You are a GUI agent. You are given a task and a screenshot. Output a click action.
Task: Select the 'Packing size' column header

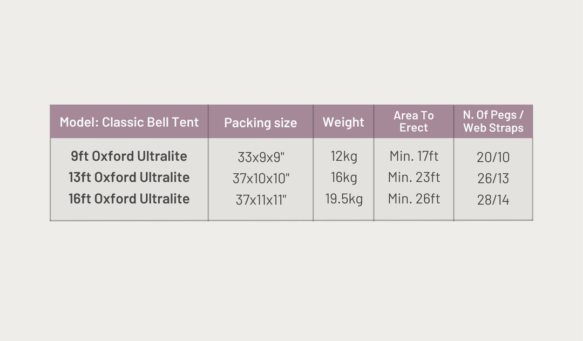pos(260,122)
